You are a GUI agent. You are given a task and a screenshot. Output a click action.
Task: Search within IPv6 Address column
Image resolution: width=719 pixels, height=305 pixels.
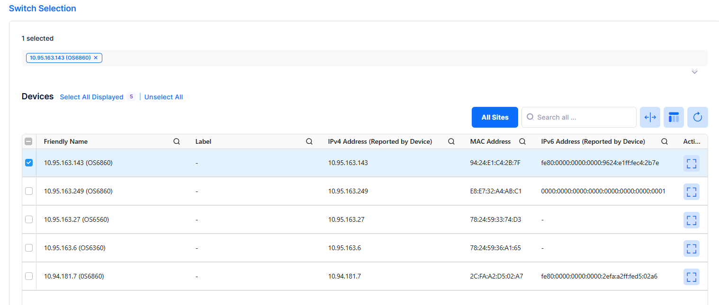pyautogui.click(x=665, y=141)
